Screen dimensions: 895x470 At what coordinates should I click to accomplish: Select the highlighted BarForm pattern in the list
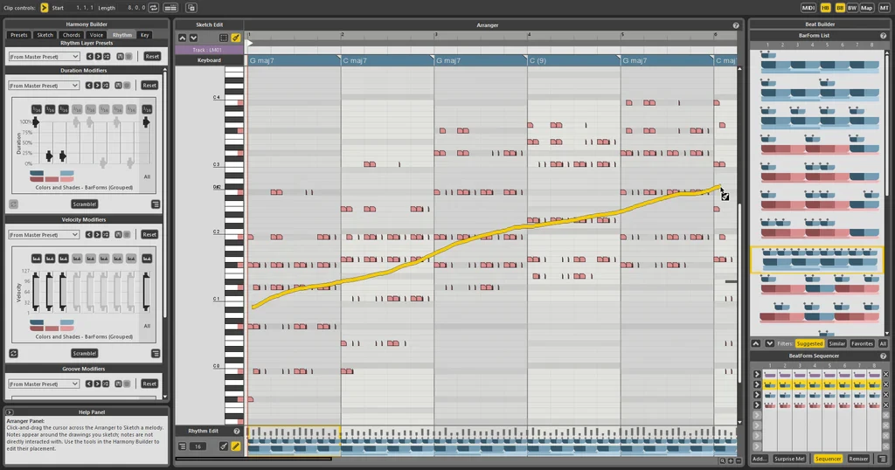[817, 259]
